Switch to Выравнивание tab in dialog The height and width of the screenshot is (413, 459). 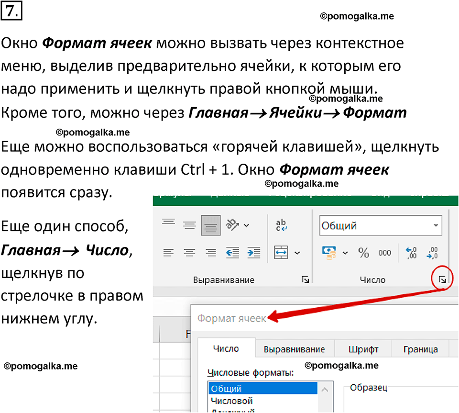[x=295, y=349]
